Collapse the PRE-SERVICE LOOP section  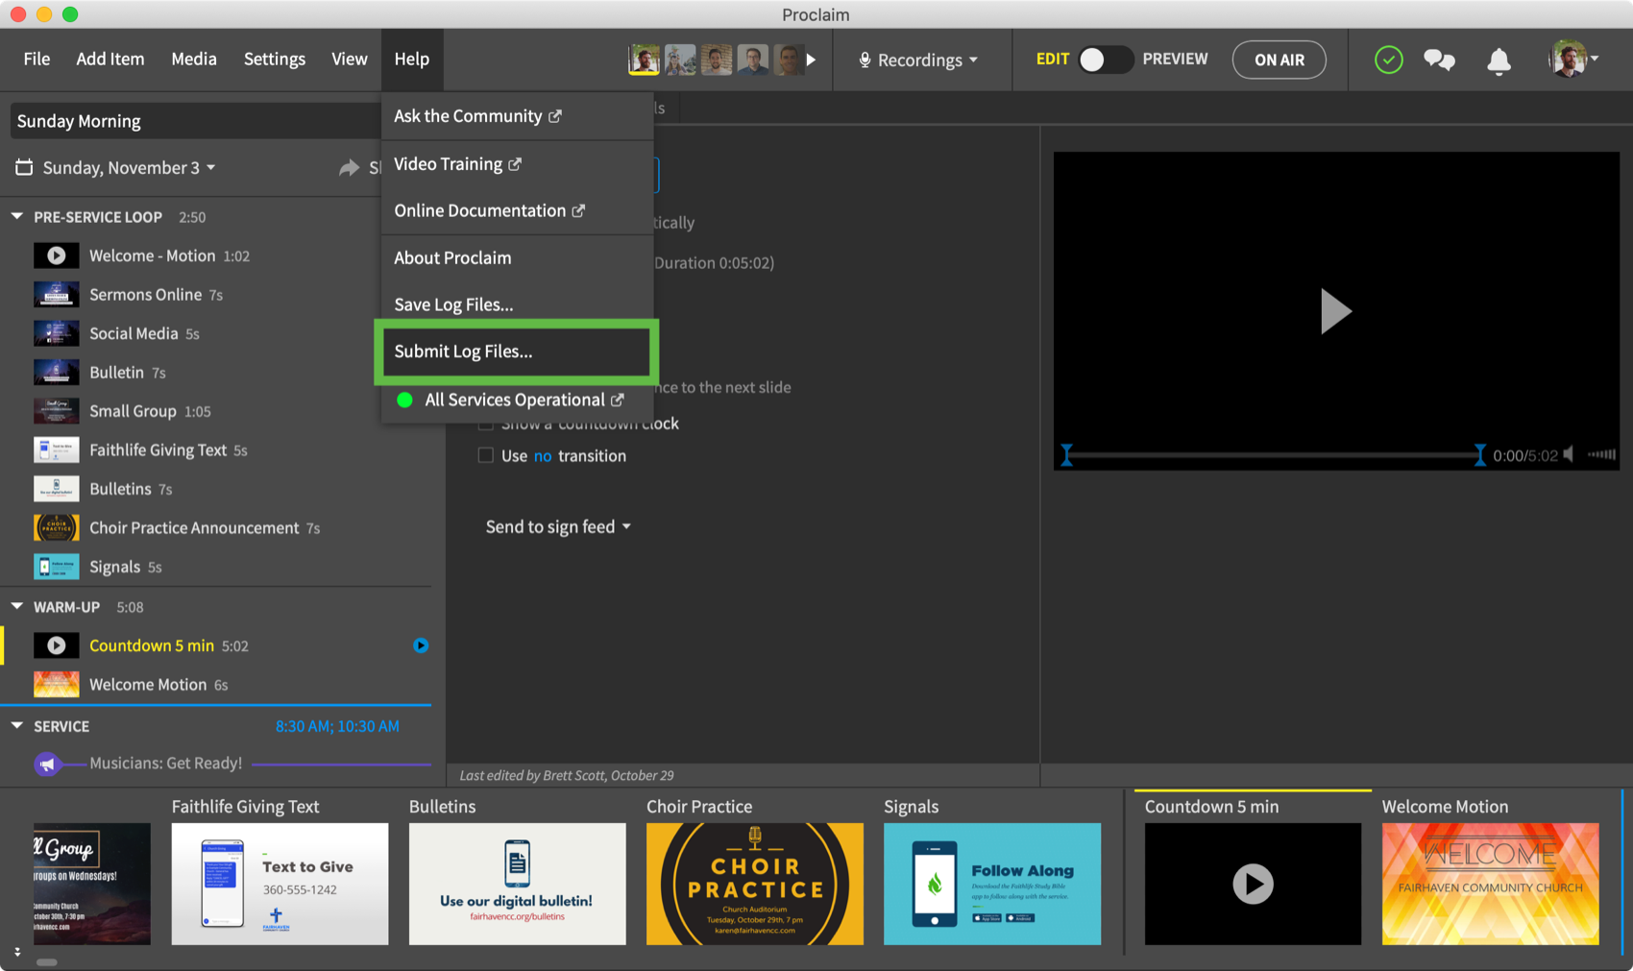coord(17,217)
